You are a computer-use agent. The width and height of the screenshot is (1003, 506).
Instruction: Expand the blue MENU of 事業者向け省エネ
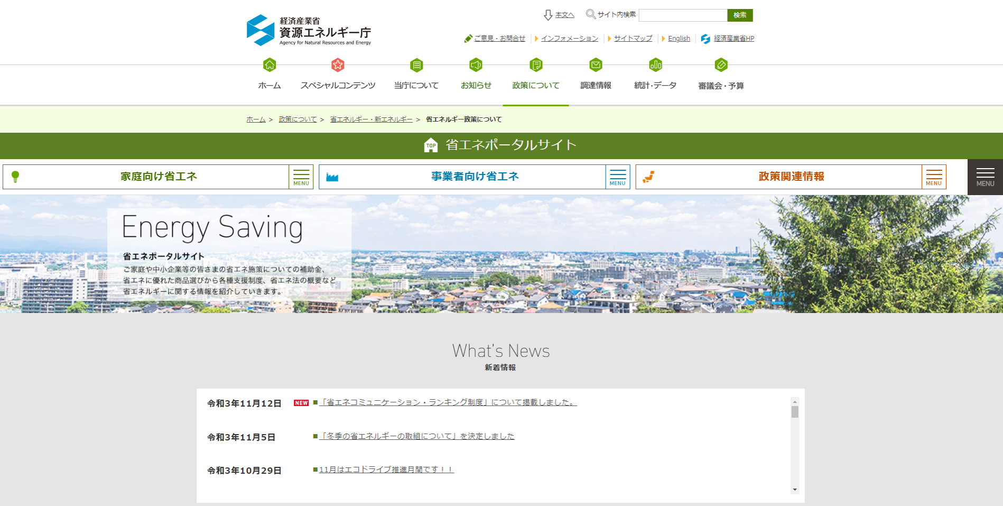click(x=618, y=177)
